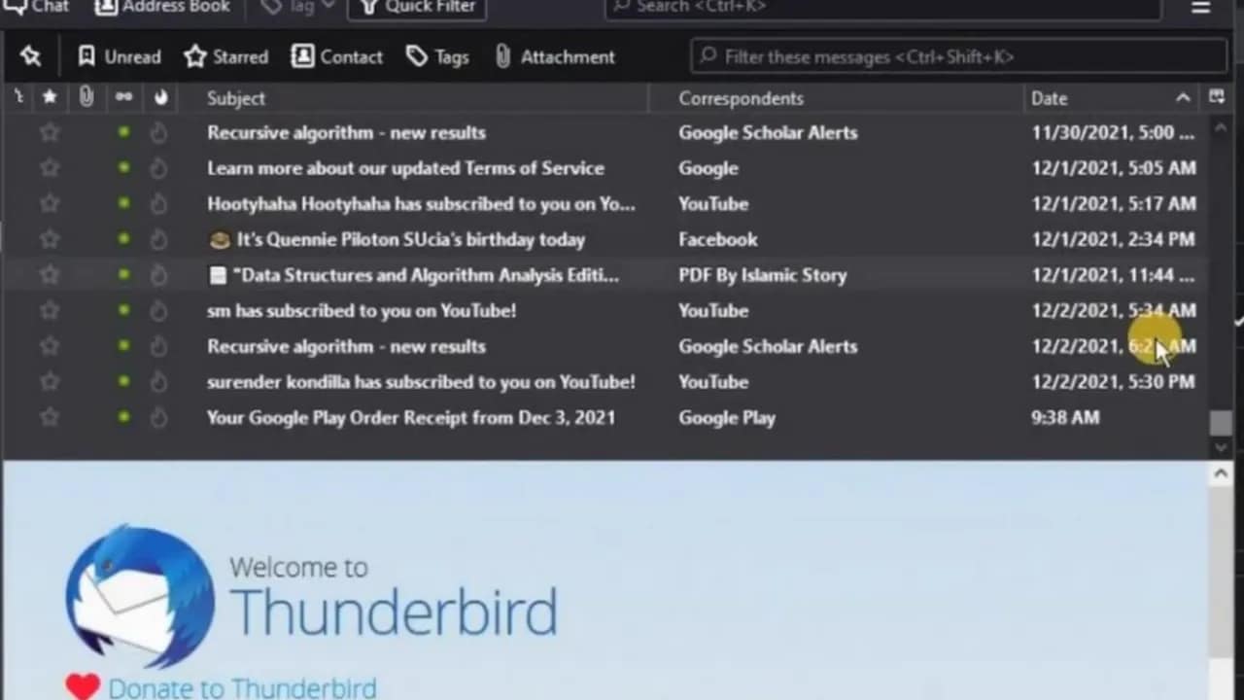
Task: Sort by the star column header icon
Action: coord(50,97)
